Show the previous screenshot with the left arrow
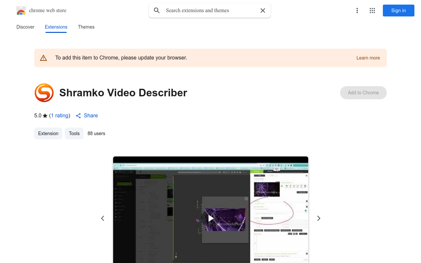421x263 pixels. tap(103, 218)
